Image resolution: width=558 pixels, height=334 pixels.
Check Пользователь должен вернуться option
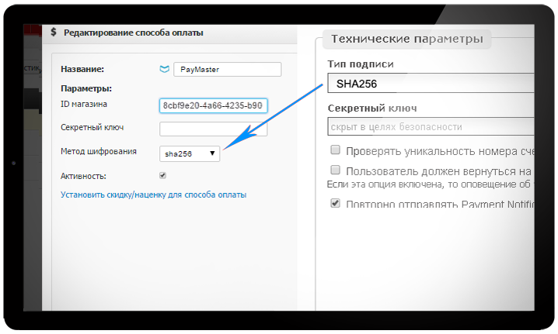tap(335, 170)
